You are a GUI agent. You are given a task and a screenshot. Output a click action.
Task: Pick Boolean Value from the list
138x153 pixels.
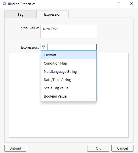(x=69, y=96)
